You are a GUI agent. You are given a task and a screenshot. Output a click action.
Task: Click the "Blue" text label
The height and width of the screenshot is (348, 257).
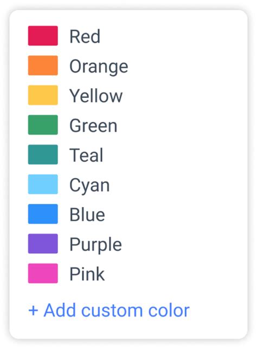tap(87, 215)
